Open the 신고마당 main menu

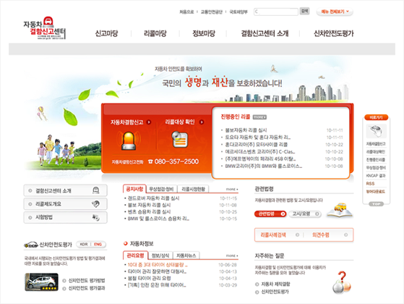[x=106, y=33]
